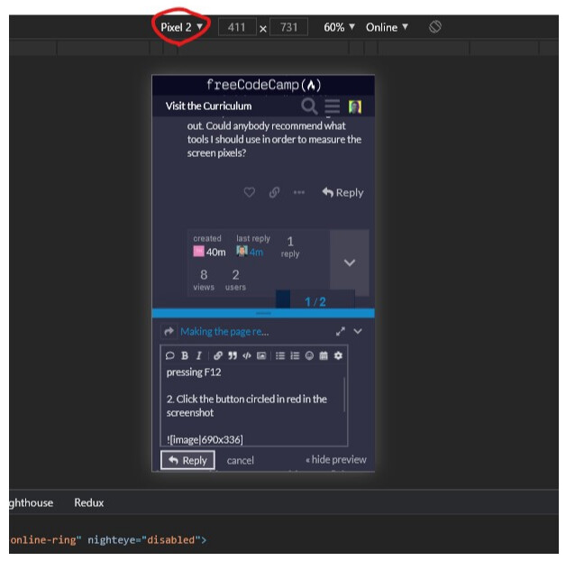Copy the post link using chain icon
Screen dimensions: 566x570
pyautogui.click(x=274, y=192)
